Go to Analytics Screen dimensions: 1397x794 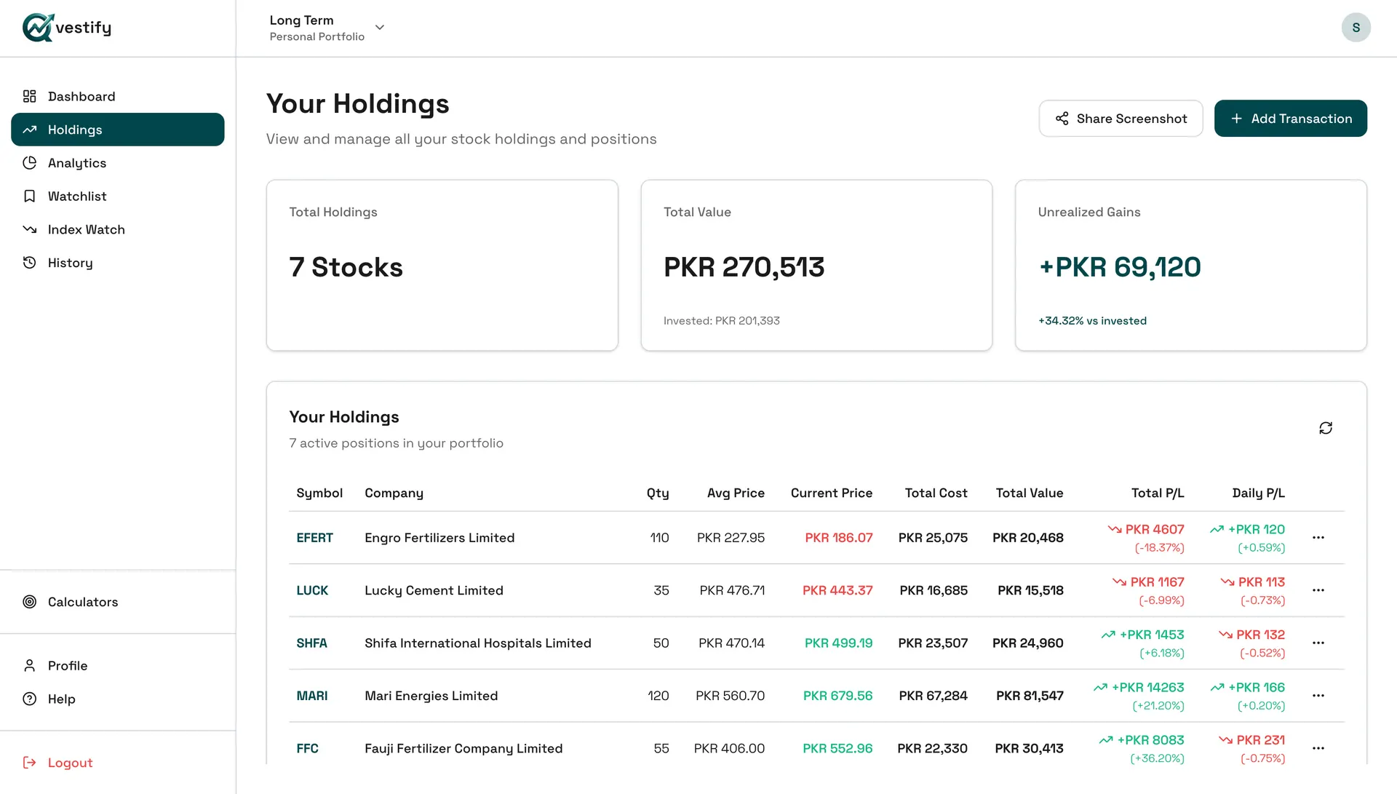click(x=118, y=163)
